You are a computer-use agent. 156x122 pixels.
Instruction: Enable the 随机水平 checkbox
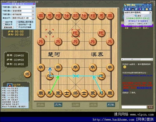pos(4,25)
